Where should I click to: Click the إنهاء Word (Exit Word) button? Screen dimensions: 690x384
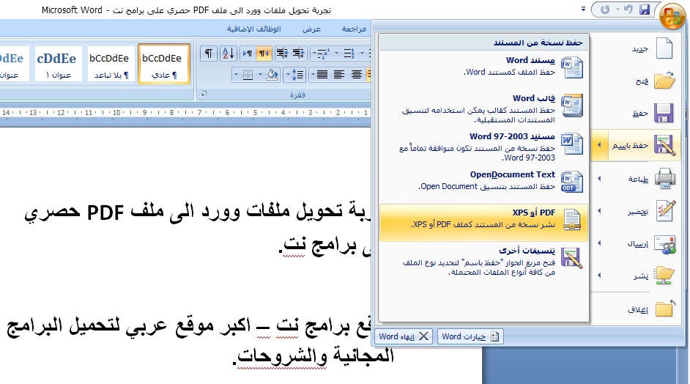pyautogui.click(x=404, y=336)
